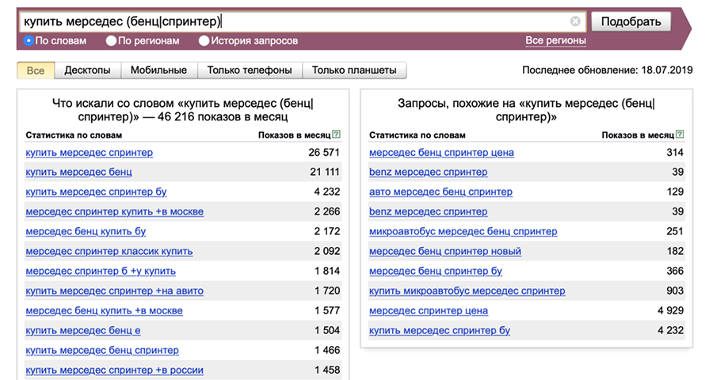The height and width of the screenshot is (380, 713).
Task: Switch to the 'Только планшеты' tab
Action: point(354,70)
